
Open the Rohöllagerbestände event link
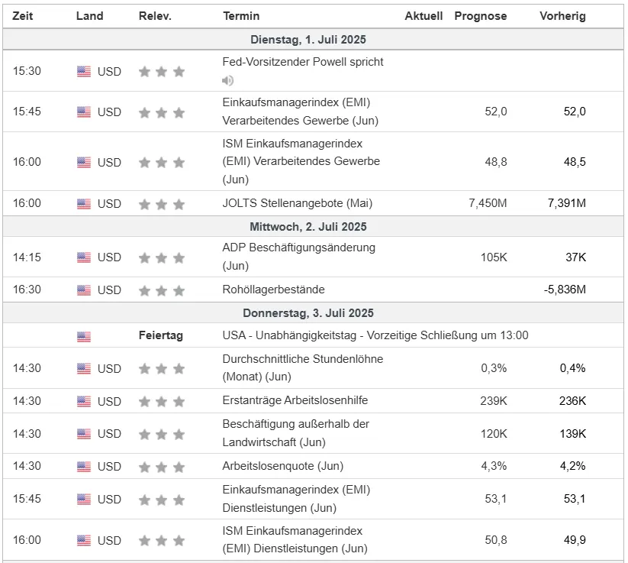click(273, 290)
